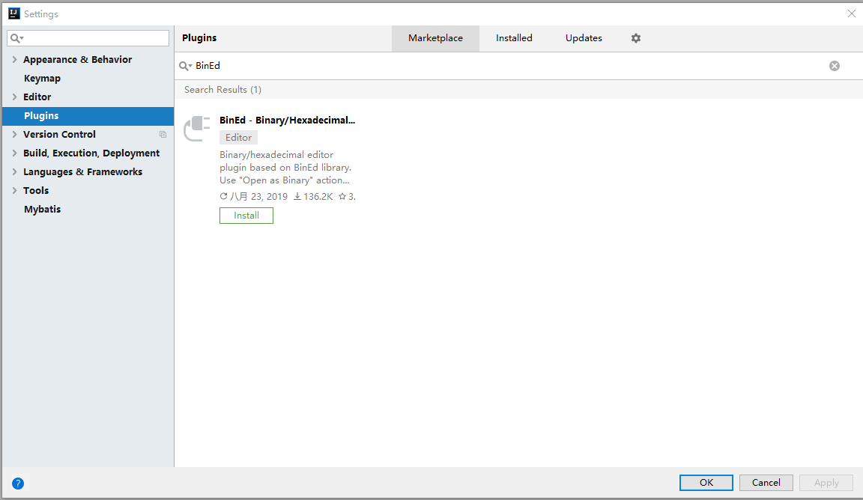
Task: Select Appearance & Behavior settings item
Action: point(78,59)
